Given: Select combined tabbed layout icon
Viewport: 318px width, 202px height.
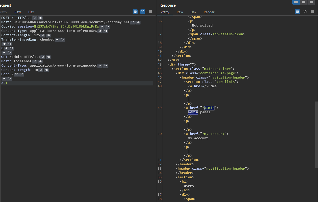Looking at the screenshot, I should 311,2.
